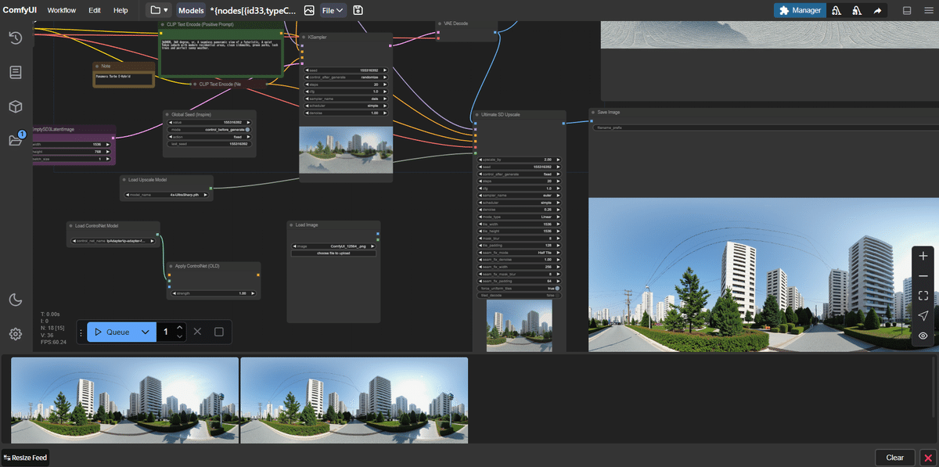The image size is (939, 467).
Task: Click Resize Feed
Action: 24,458
